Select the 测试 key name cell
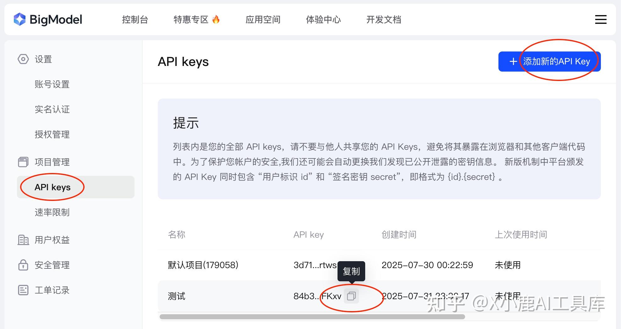The width and height of the screenshot is (621, 329). tap(177, 296)
